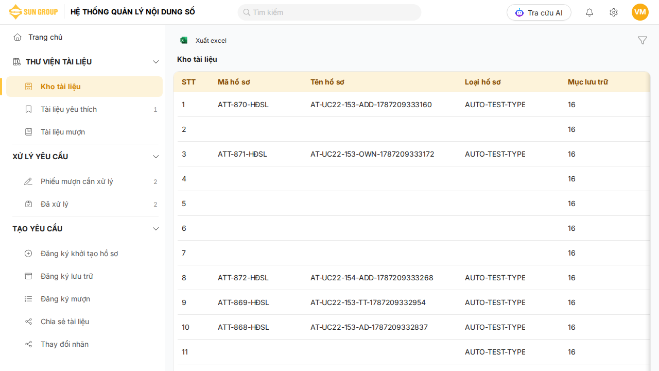This screenshot has height=371, width=659.
Task: Click the Trang chủ home icon
Action: (x=18, y=37)
